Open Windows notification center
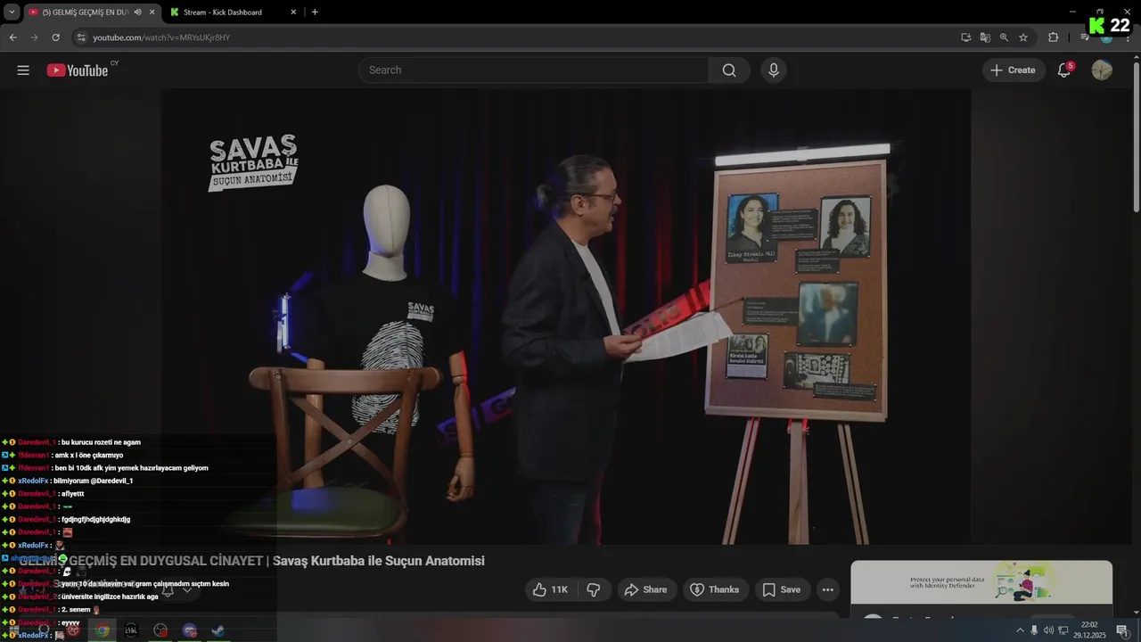1141x642 pixels. 1122,630
